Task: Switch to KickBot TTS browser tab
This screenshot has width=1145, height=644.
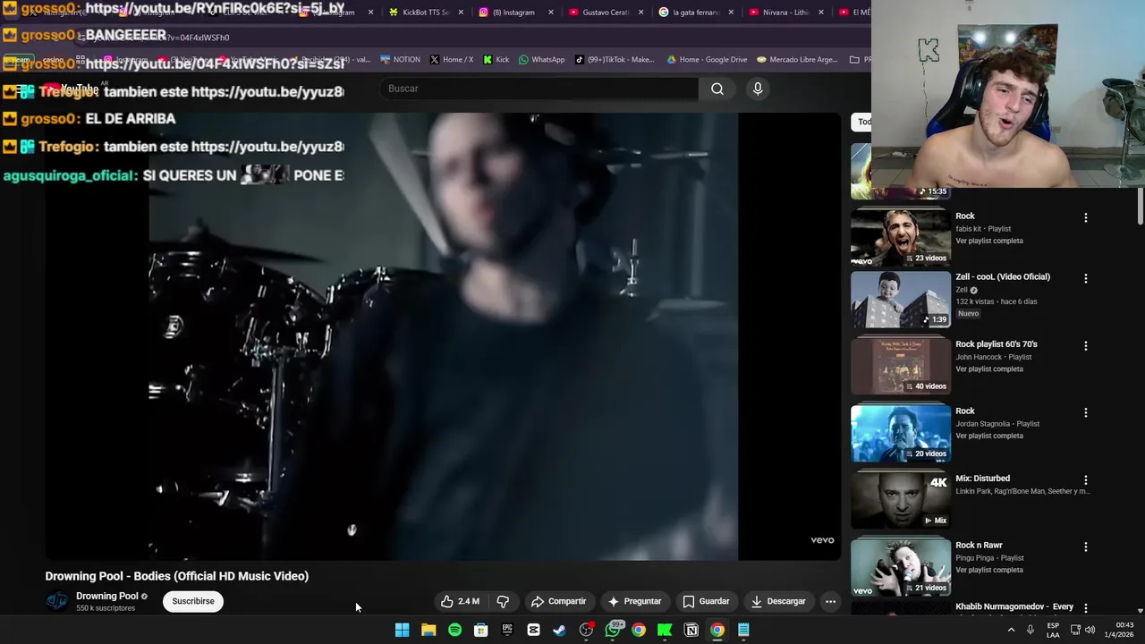Action: pos(425,13)
